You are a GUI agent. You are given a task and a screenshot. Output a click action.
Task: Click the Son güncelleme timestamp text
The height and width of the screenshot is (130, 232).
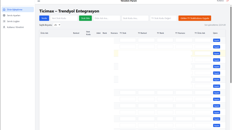(215, 25)
